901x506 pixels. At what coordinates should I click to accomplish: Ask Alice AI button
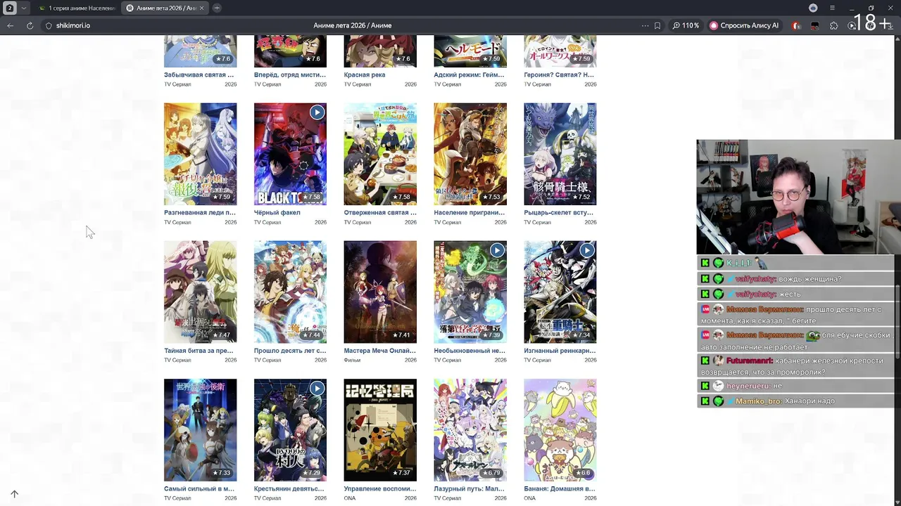tap(744, 25)
